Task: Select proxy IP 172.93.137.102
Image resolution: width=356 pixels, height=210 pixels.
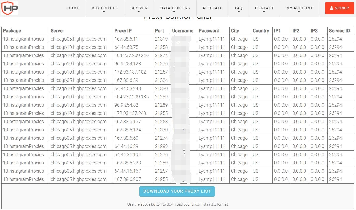Action: point(130,72)
